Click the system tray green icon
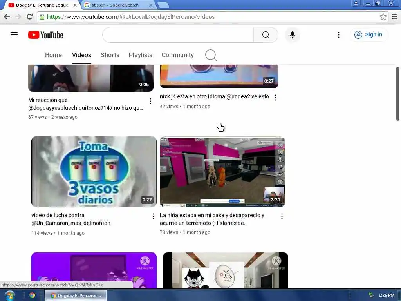 pos(371,296)
